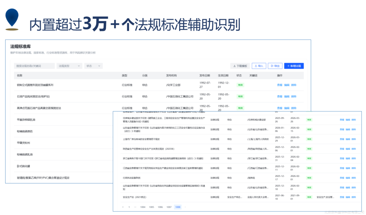Select the 行政执法监督条例 row name
Screen dimensions: 366x215
[x=132, y=178]
